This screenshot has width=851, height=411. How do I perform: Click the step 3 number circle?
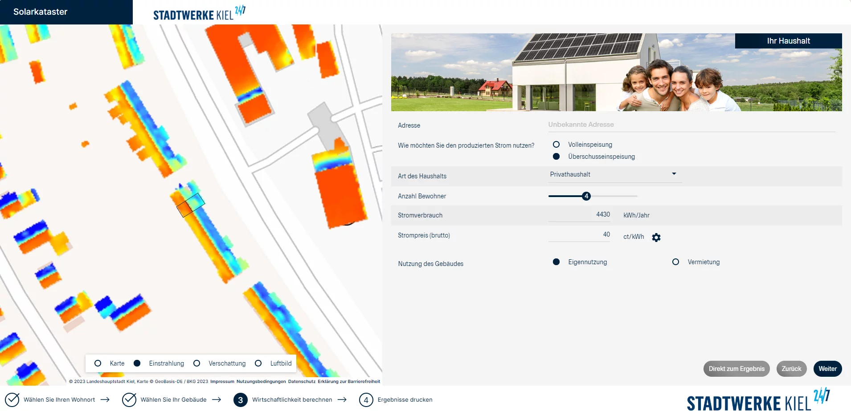pos(240,400)
